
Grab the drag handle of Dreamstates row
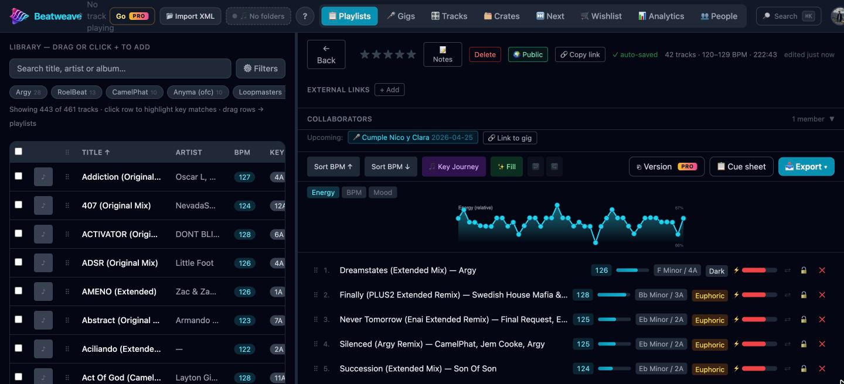pos(315,270)
